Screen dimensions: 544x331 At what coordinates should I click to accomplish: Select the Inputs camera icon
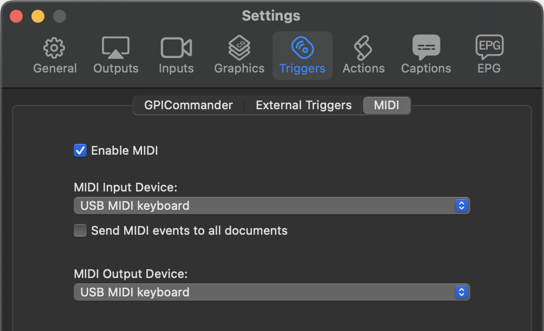pyautogui.click(x=176, y=48)
